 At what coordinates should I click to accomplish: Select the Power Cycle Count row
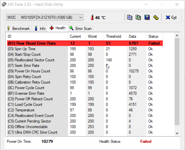[85, 88]
